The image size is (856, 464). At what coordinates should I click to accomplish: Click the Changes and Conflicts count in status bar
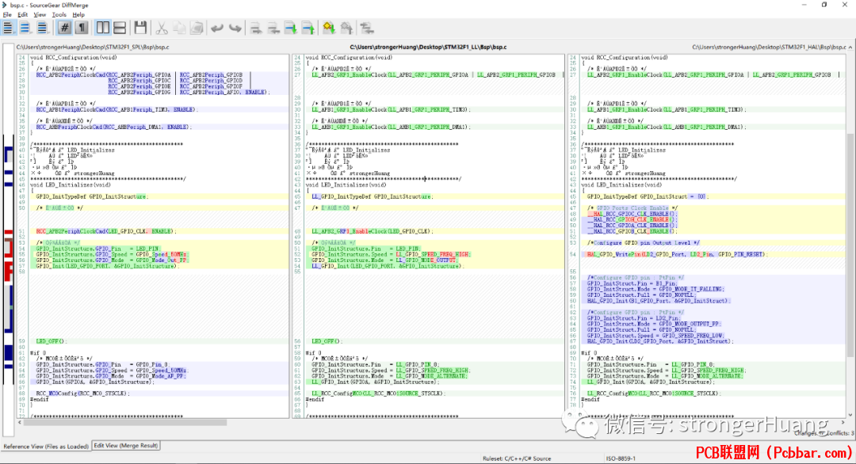824,433
